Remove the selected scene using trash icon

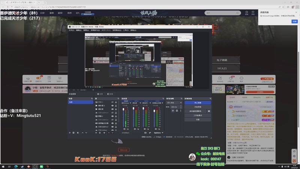click(x=73, y=133)
